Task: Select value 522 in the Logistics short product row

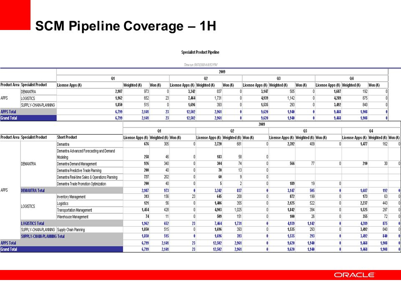Action: 312,203
